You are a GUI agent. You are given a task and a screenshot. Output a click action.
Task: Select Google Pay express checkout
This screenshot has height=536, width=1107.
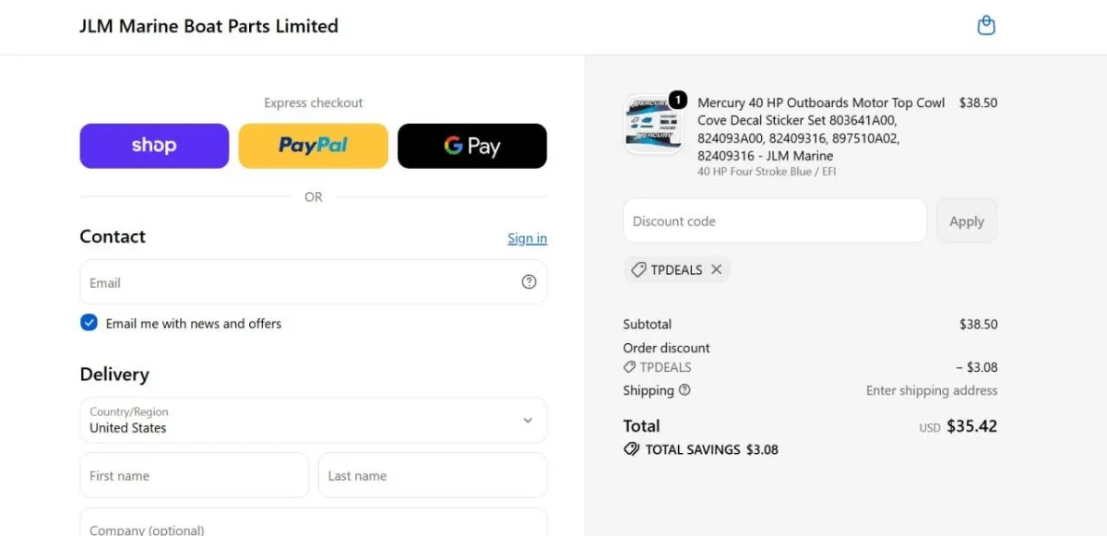point(472,146)
